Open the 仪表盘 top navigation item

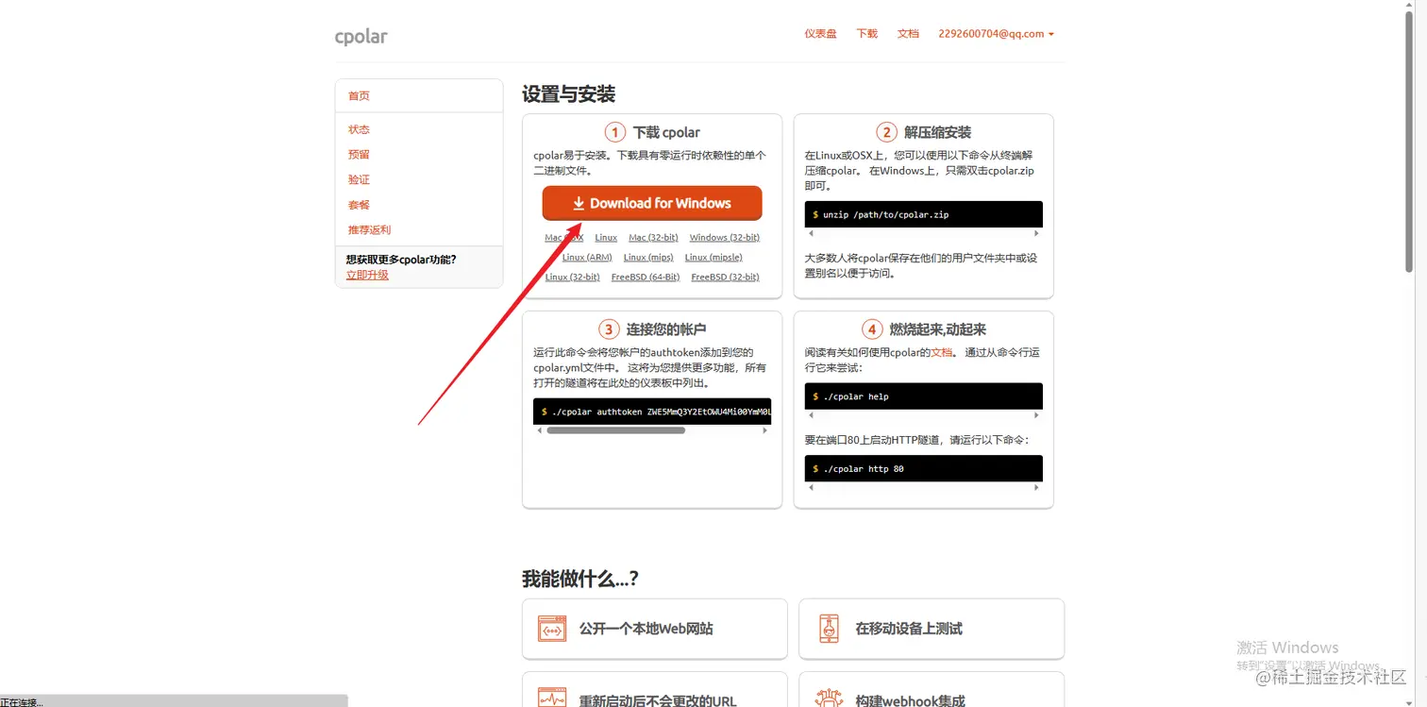pos(820,33)
